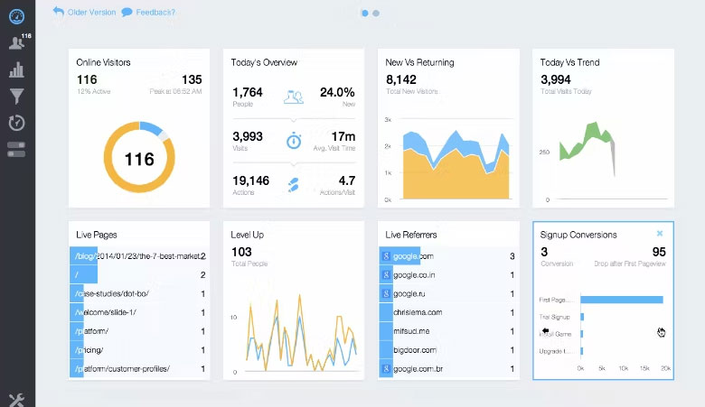This screenshot has height=407, width=705.
Task: Open the funnel icon in sidebar
Action: pos(16,96)
